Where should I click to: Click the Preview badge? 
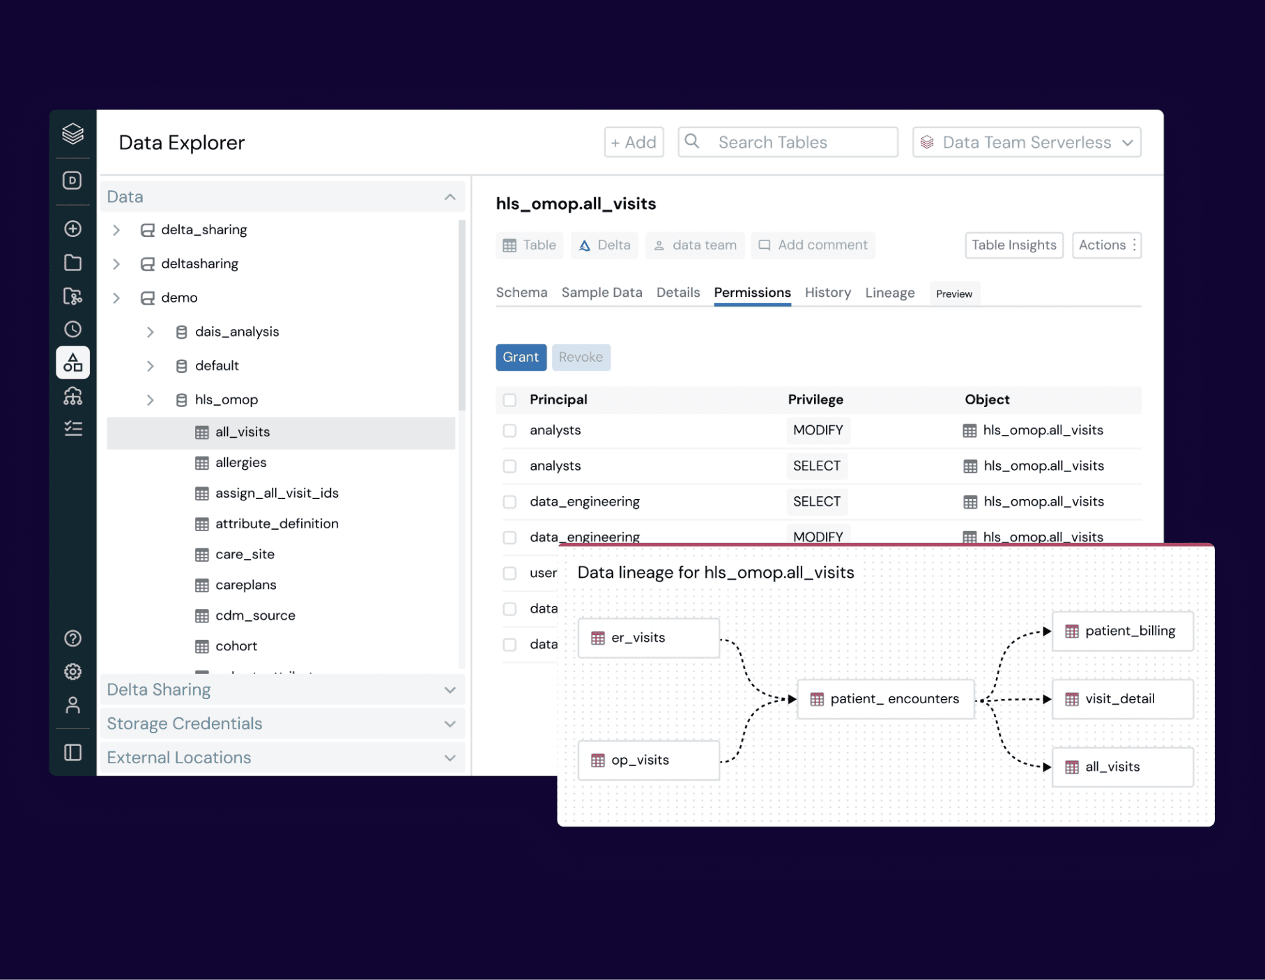pyautogui.click(x=954, y=294)
